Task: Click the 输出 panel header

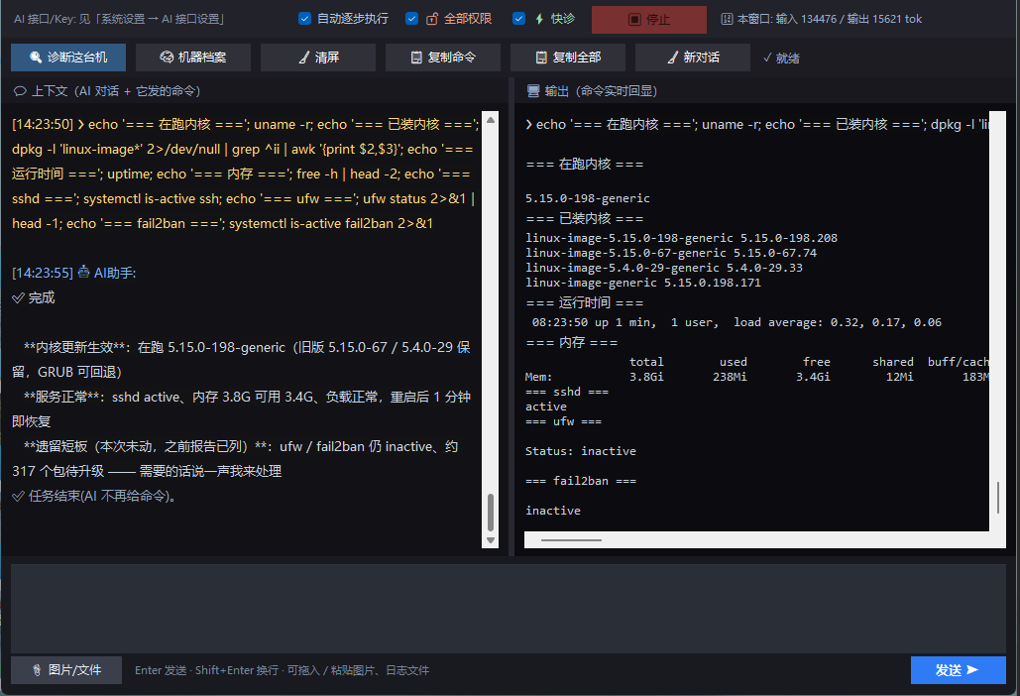Action: 592,91
